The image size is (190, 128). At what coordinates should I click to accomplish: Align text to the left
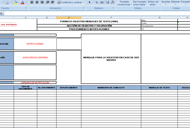click(32, 2)
